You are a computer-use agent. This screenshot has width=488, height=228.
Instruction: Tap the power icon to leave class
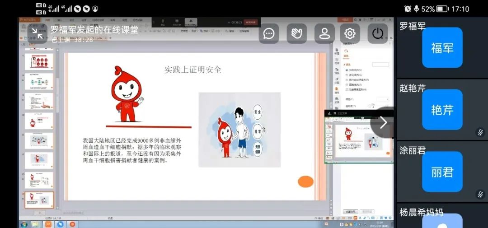pos(377,33)
